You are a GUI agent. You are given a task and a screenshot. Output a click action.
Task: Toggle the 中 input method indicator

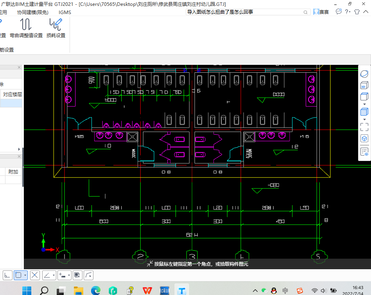[285, 290]
